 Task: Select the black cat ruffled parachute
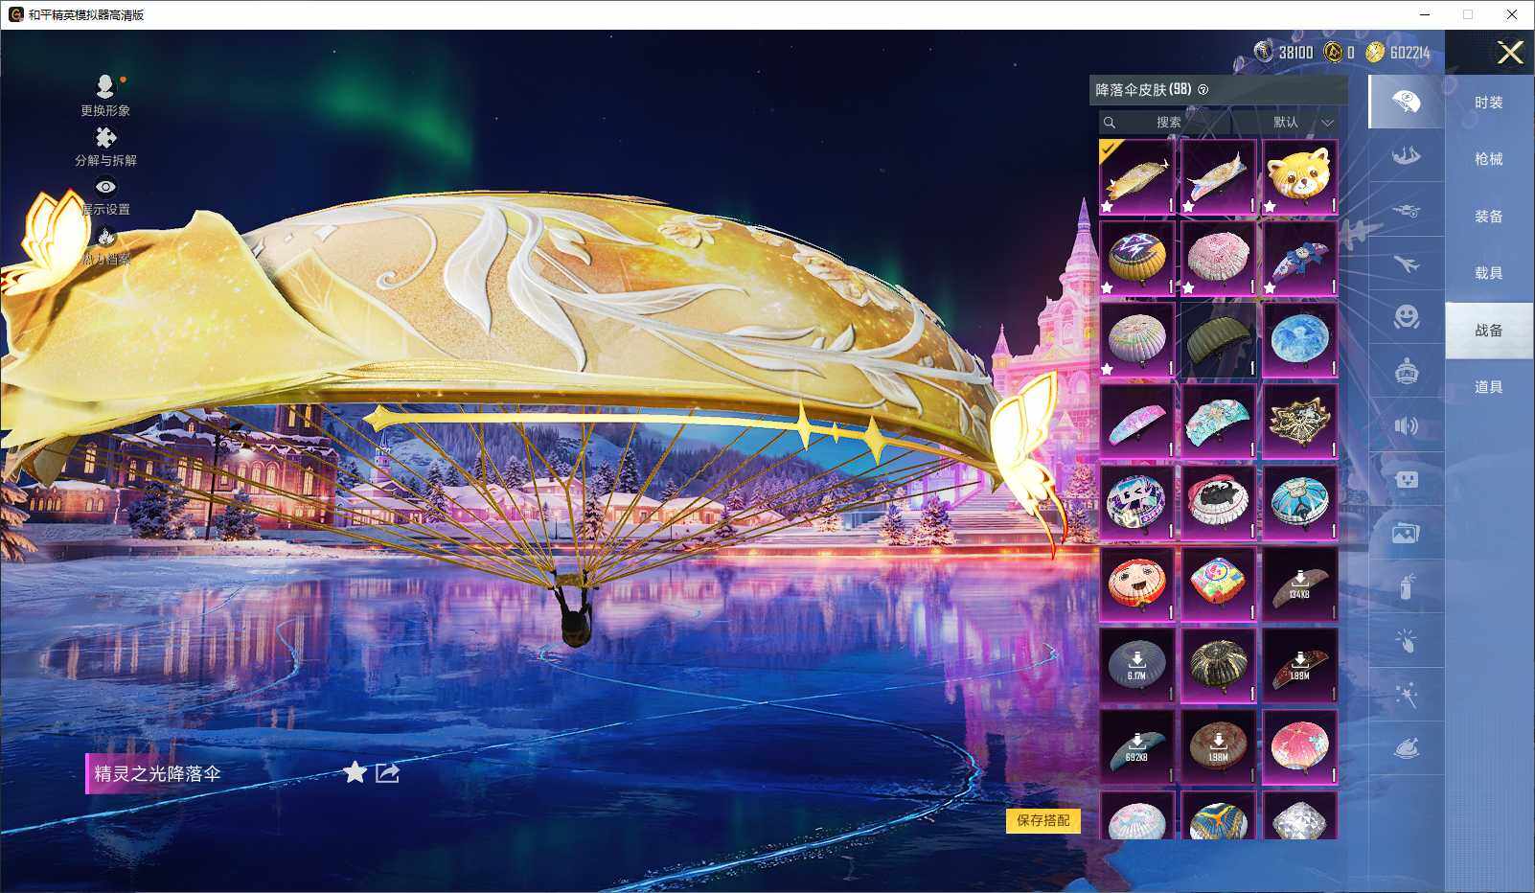point(1219,503)
